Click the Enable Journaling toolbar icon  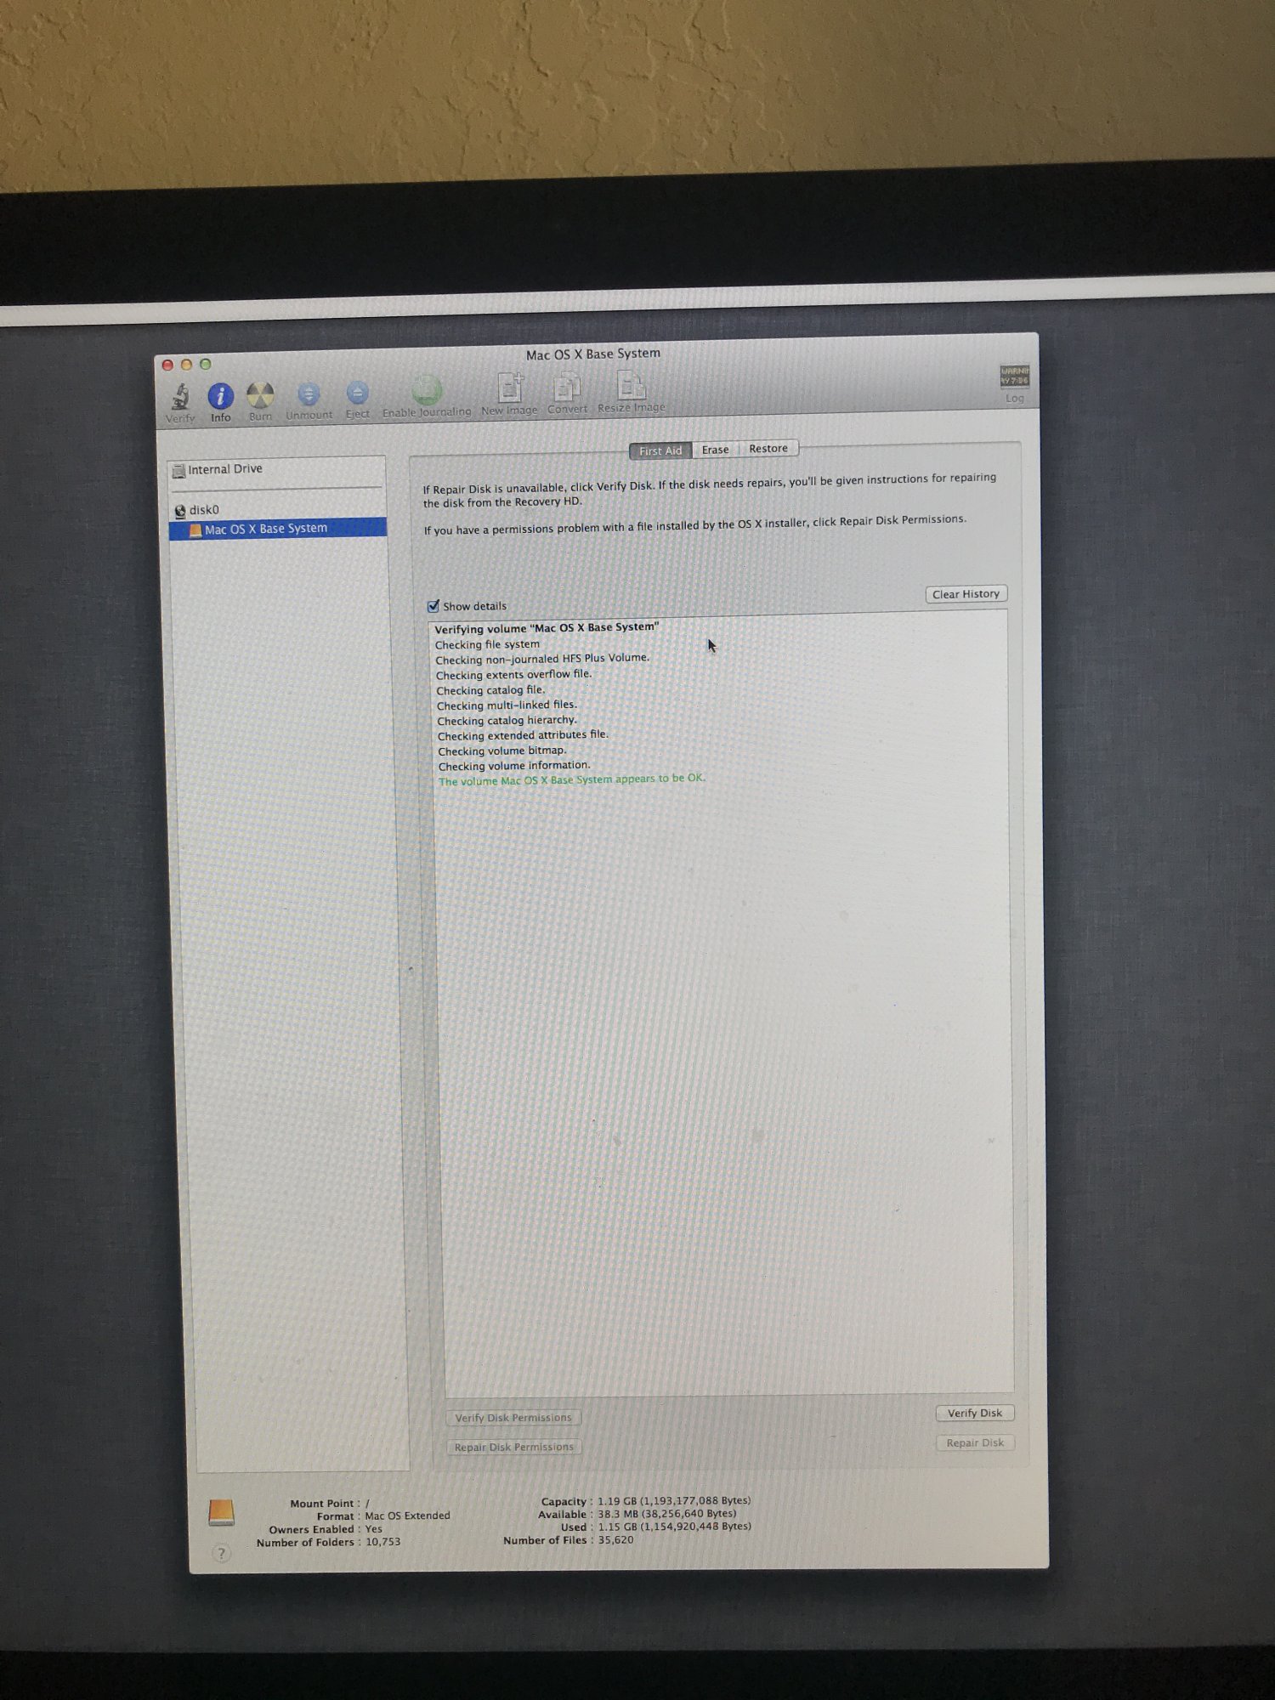tap(427, 390)
